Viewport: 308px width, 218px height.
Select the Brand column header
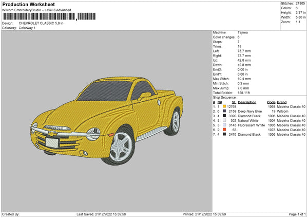[281, 102]
